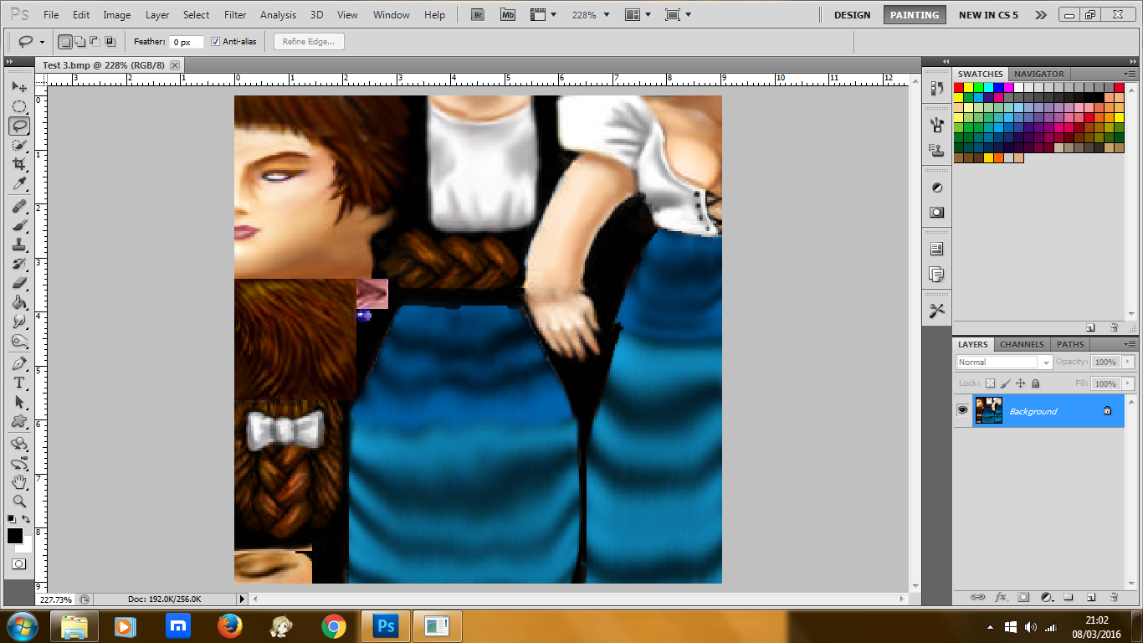This screenshot has height=643, width=1143.
Task: Open the Opacity slider arrow
Action: (1128, 363)
